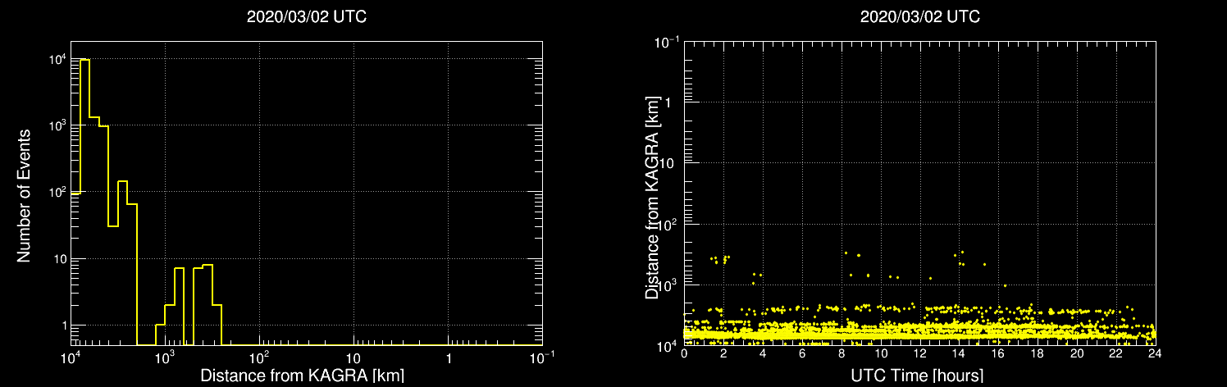Image resolution: width=1227 pixels, height=387 pixels.
Task: Click the 4 tick on the UTC Time axis
Action: [x=763, y=354]
